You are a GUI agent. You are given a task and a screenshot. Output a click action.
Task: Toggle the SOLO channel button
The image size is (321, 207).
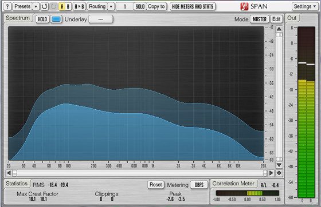pos(140,6)
